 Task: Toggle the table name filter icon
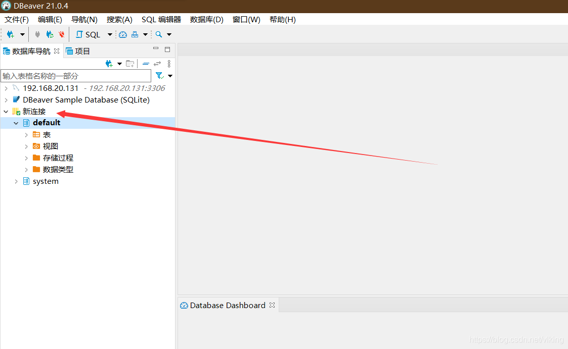coord(159,75)
